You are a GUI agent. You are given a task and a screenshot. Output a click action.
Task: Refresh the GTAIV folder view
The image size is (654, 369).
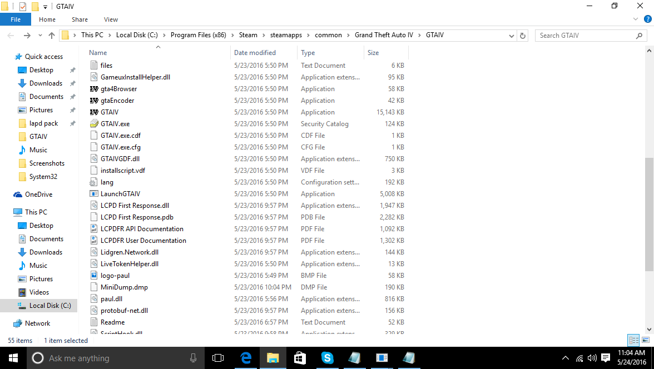point(523,36)
